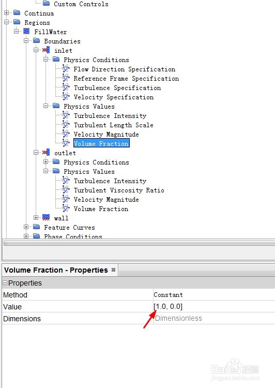Select inlet Turbulent Length Scale item

click(113, 125)
